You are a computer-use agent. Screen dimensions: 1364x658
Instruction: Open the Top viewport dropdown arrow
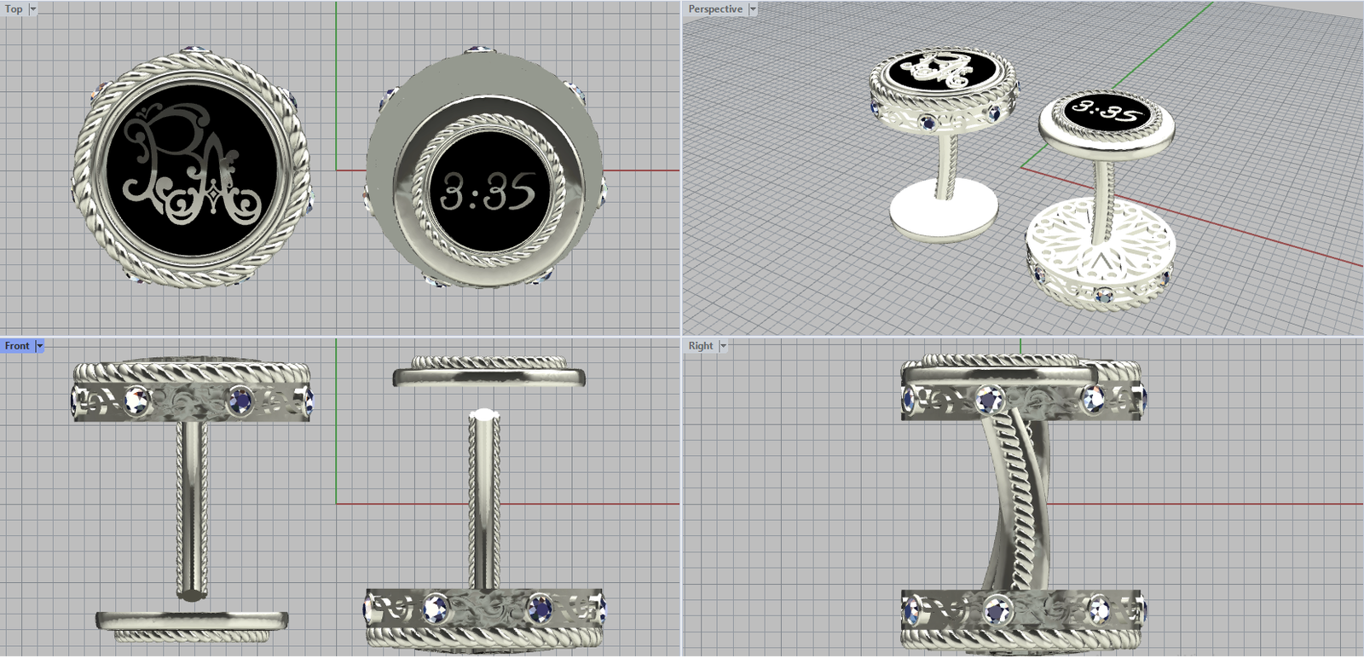point(33,9)
